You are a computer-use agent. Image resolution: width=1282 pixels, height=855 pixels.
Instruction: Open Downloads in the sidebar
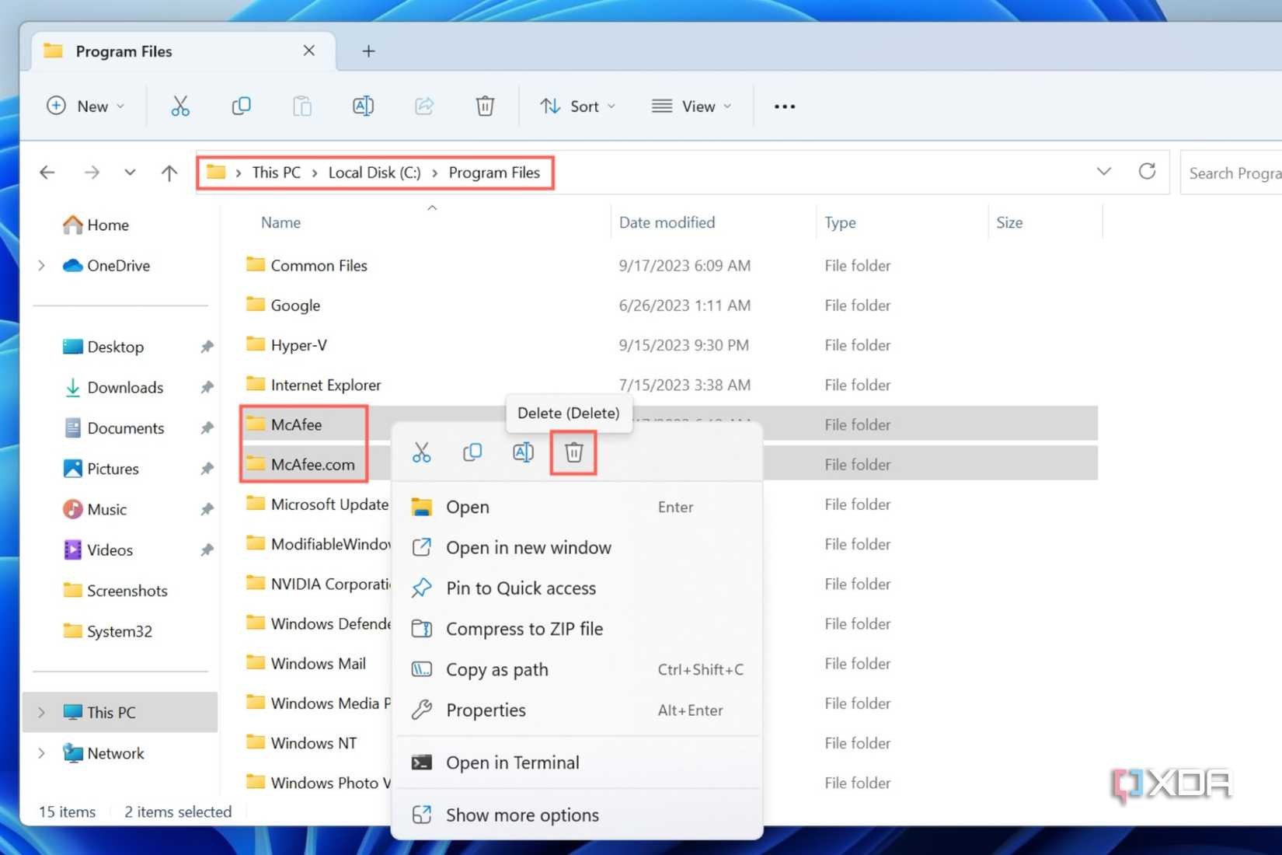[125, 387]
